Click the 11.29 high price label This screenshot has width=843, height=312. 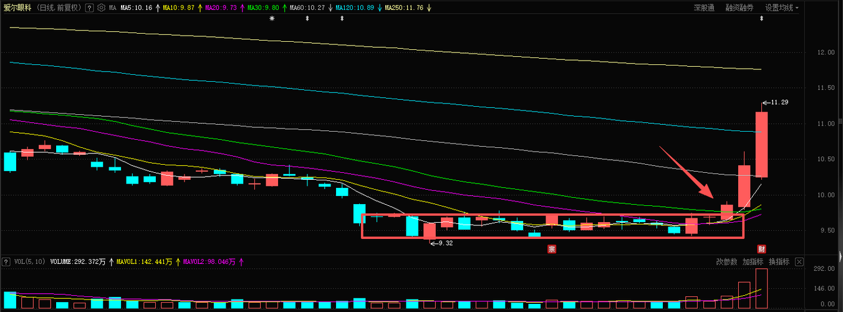tap(781, 102)
